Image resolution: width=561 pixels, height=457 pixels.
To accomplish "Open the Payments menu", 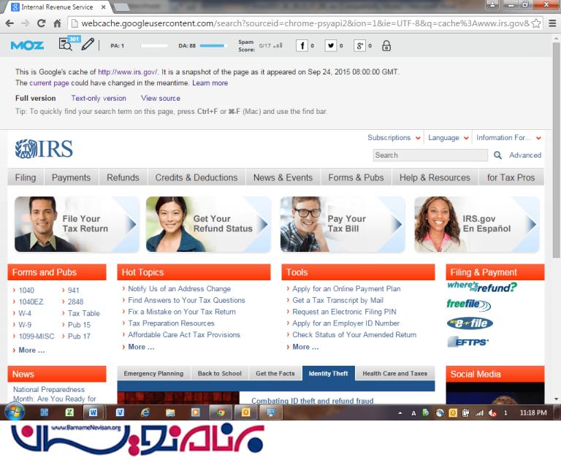I will [x=71, y=177].
